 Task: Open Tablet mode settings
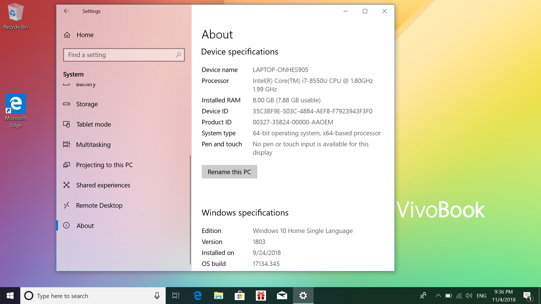(x=124, y=124)
